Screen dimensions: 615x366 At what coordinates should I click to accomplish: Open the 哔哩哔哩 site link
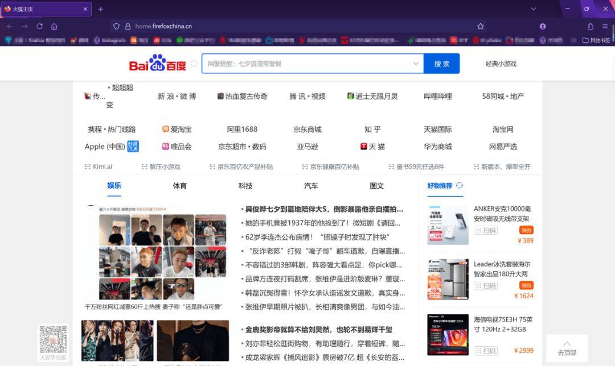pos(437,97)
